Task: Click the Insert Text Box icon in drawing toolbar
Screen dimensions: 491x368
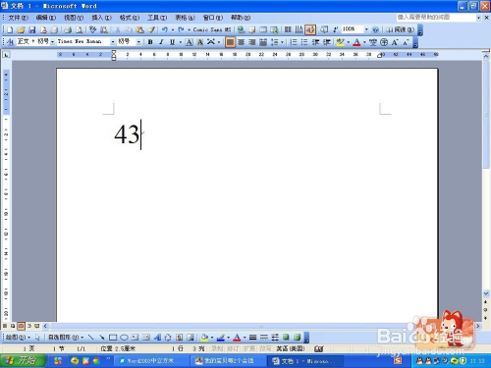Action: point(135,338)
